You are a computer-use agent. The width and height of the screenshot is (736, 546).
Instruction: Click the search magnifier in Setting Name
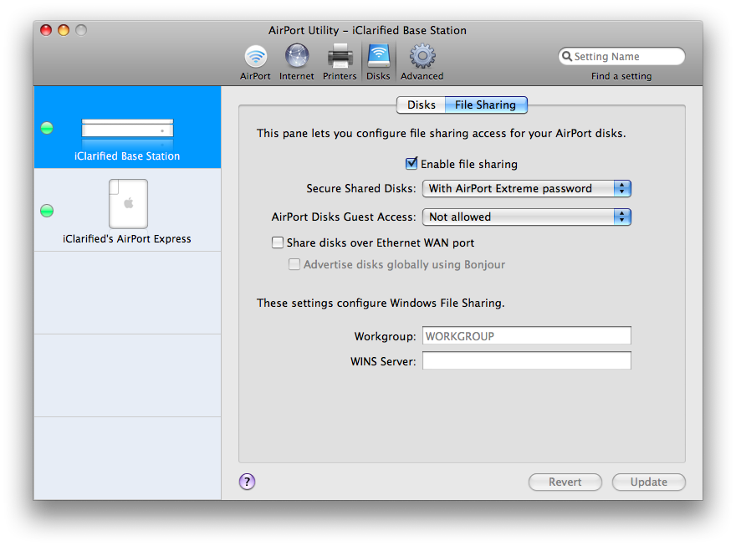(568, 57)
